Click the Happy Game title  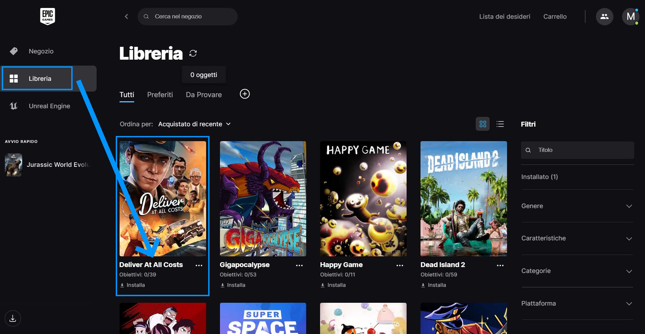pyautogui.click(x=341, y=265)
